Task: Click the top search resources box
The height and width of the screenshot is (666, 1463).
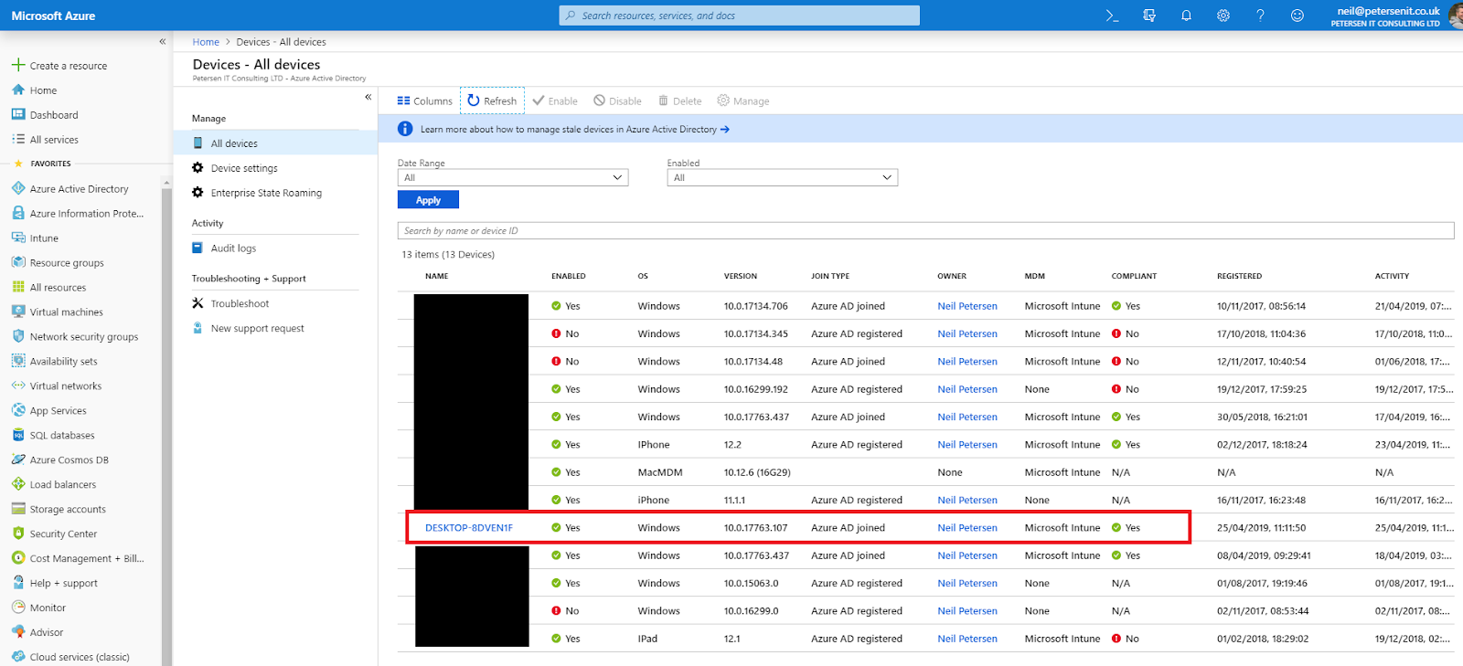Action: pyautogui.click(x=739, y=16)
